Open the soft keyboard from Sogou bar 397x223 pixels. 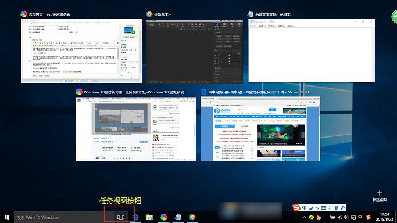point(323,208)
